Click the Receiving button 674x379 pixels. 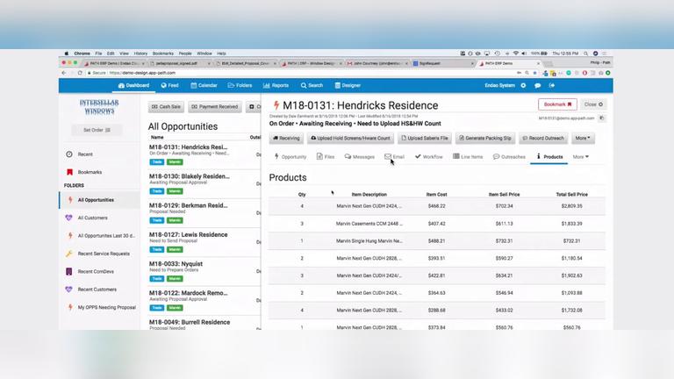[x=286, y=139]
